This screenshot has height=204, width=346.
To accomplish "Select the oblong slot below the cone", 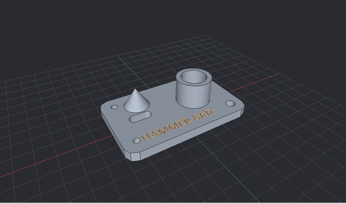I will (141, 117).
